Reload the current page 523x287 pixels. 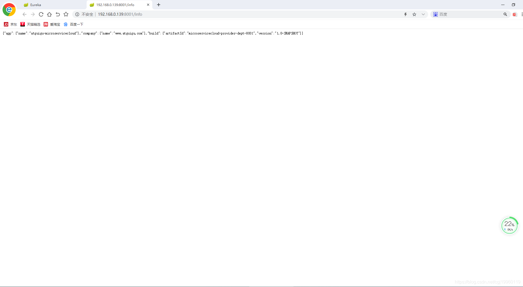[x=41, y=14]
